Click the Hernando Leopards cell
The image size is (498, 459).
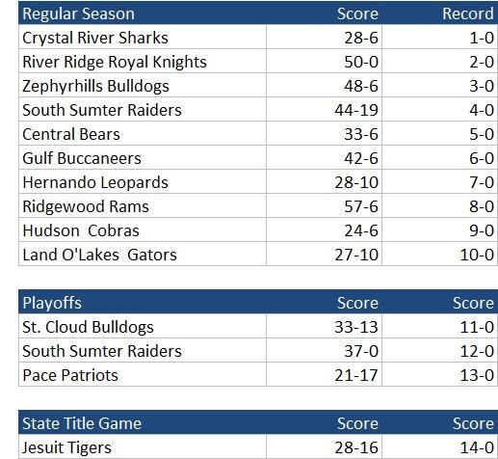[x=143, y=181]
